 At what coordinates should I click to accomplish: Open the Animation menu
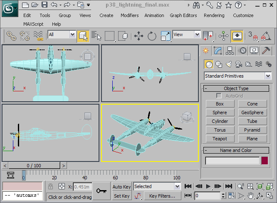point(154,15)
